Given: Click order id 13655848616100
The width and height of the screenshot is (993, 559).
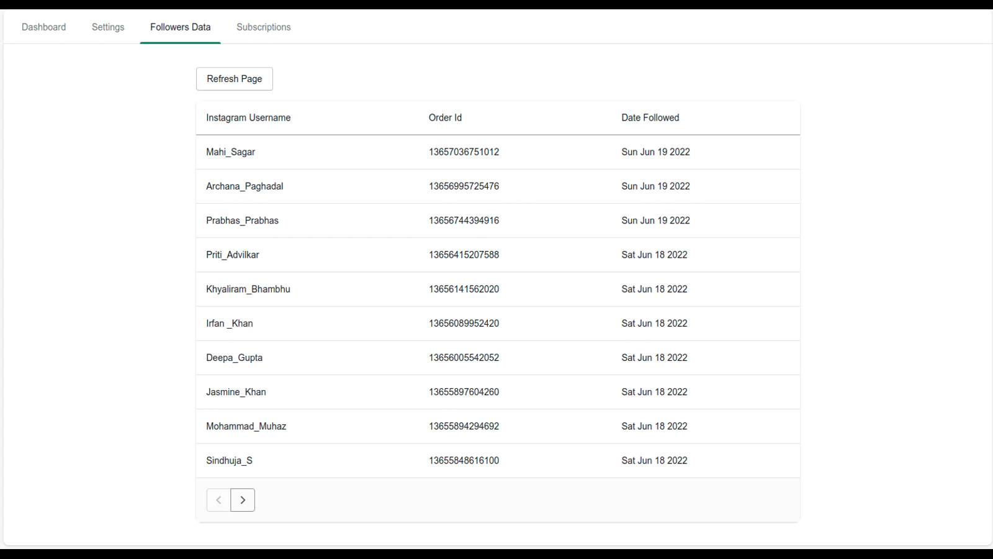Looking at the screenshot, I should pos(464,460).
